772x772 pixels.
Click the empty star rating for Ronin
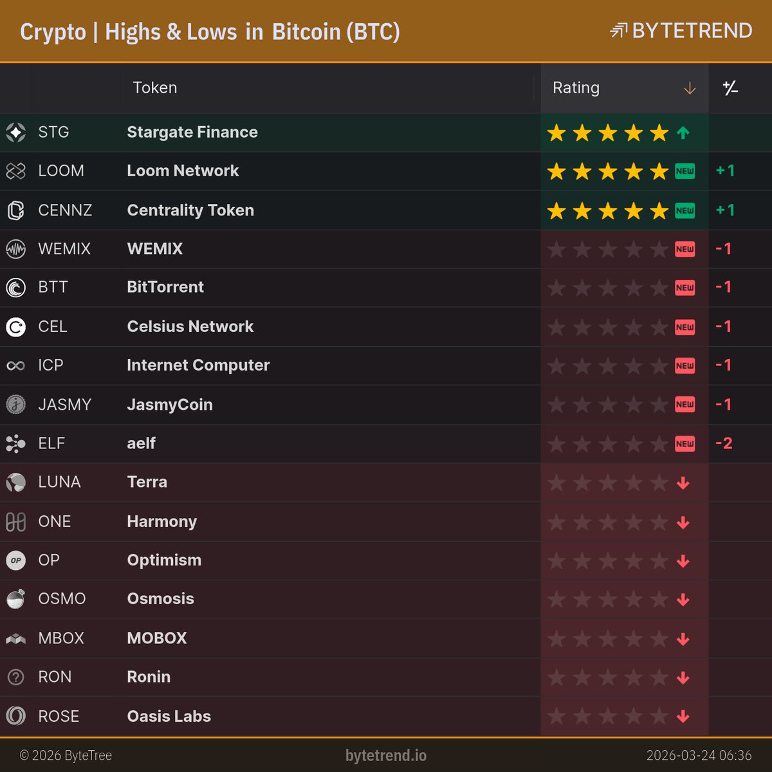point(607,677)
